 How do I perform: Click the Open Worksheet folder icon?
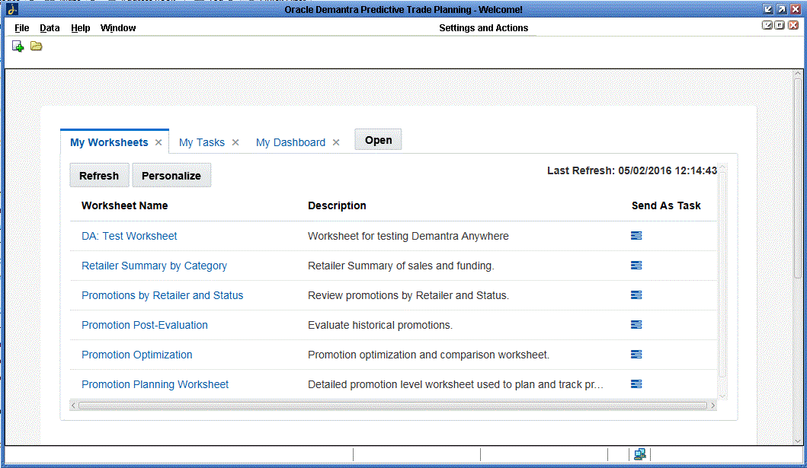pos(36,46)
